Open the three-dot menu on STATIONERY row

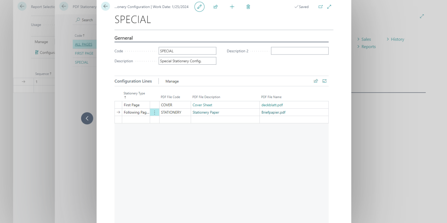point(155,113)
